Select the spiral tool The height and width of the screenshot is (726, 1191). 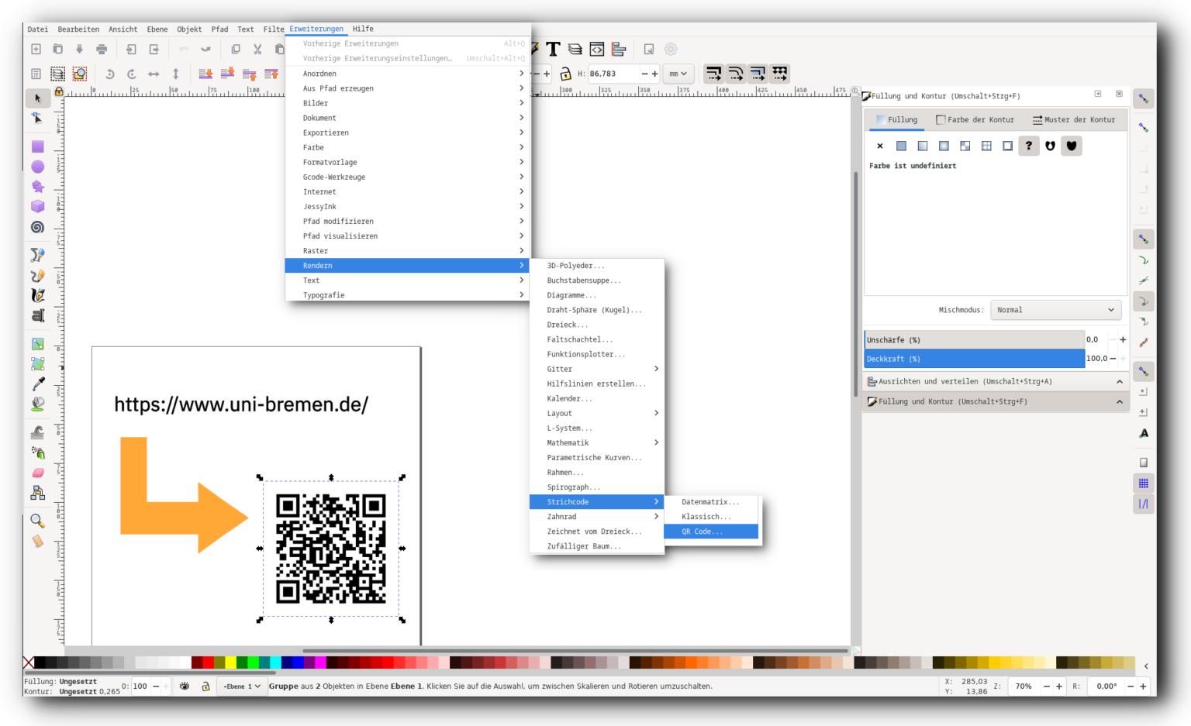[37, 227]
